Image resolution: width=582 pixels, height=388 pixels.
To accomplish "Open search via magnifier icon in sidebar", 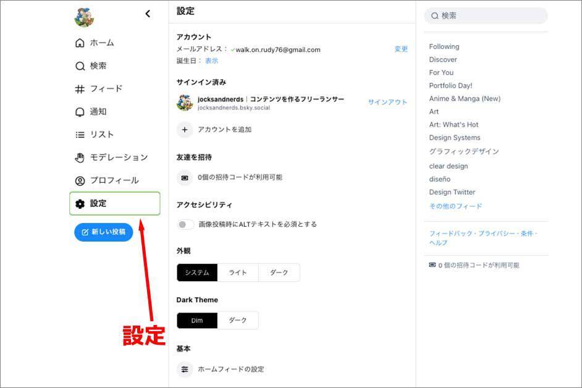I will [x=80, y=66].
